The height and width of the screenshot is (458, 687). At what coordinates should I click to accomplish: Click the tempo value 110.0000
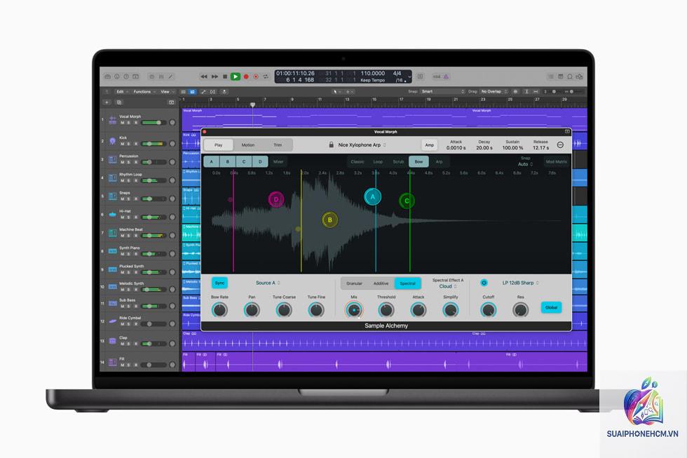372,73
